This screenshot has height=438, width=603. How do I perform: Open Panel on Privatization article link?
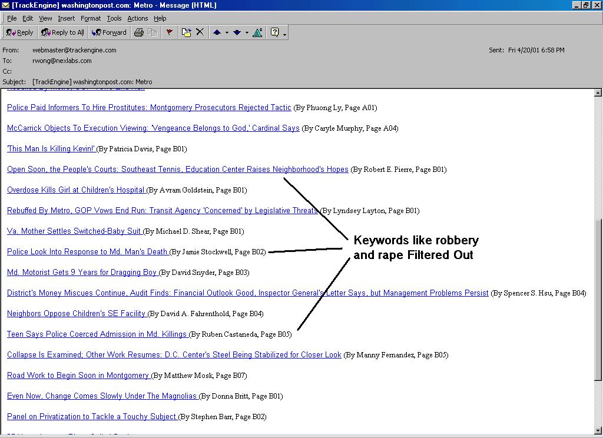pyautogui.click(x=92, y=416)
